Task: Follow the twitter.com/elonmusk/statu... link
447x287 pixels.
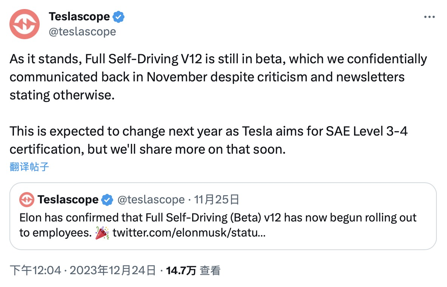Action: pos(189,233)
